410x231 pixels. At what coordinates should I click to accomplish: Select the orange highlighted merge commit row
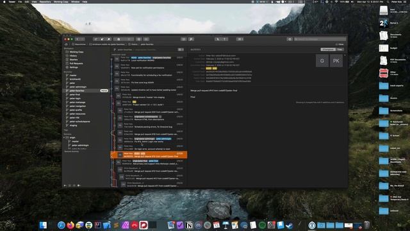149,155
